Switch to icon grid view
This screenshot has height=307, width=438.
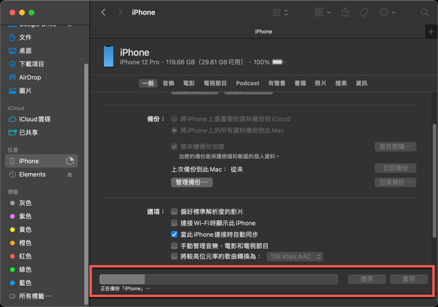pos(280,12)
